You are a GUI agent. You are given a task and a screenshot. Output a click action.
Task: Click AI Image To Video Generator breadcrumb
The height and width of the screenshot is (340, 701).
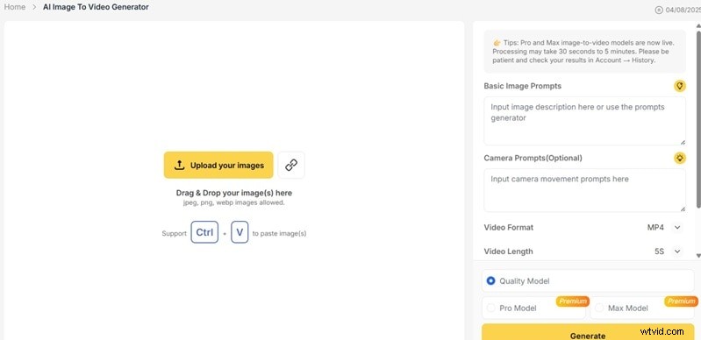point(96,7)
